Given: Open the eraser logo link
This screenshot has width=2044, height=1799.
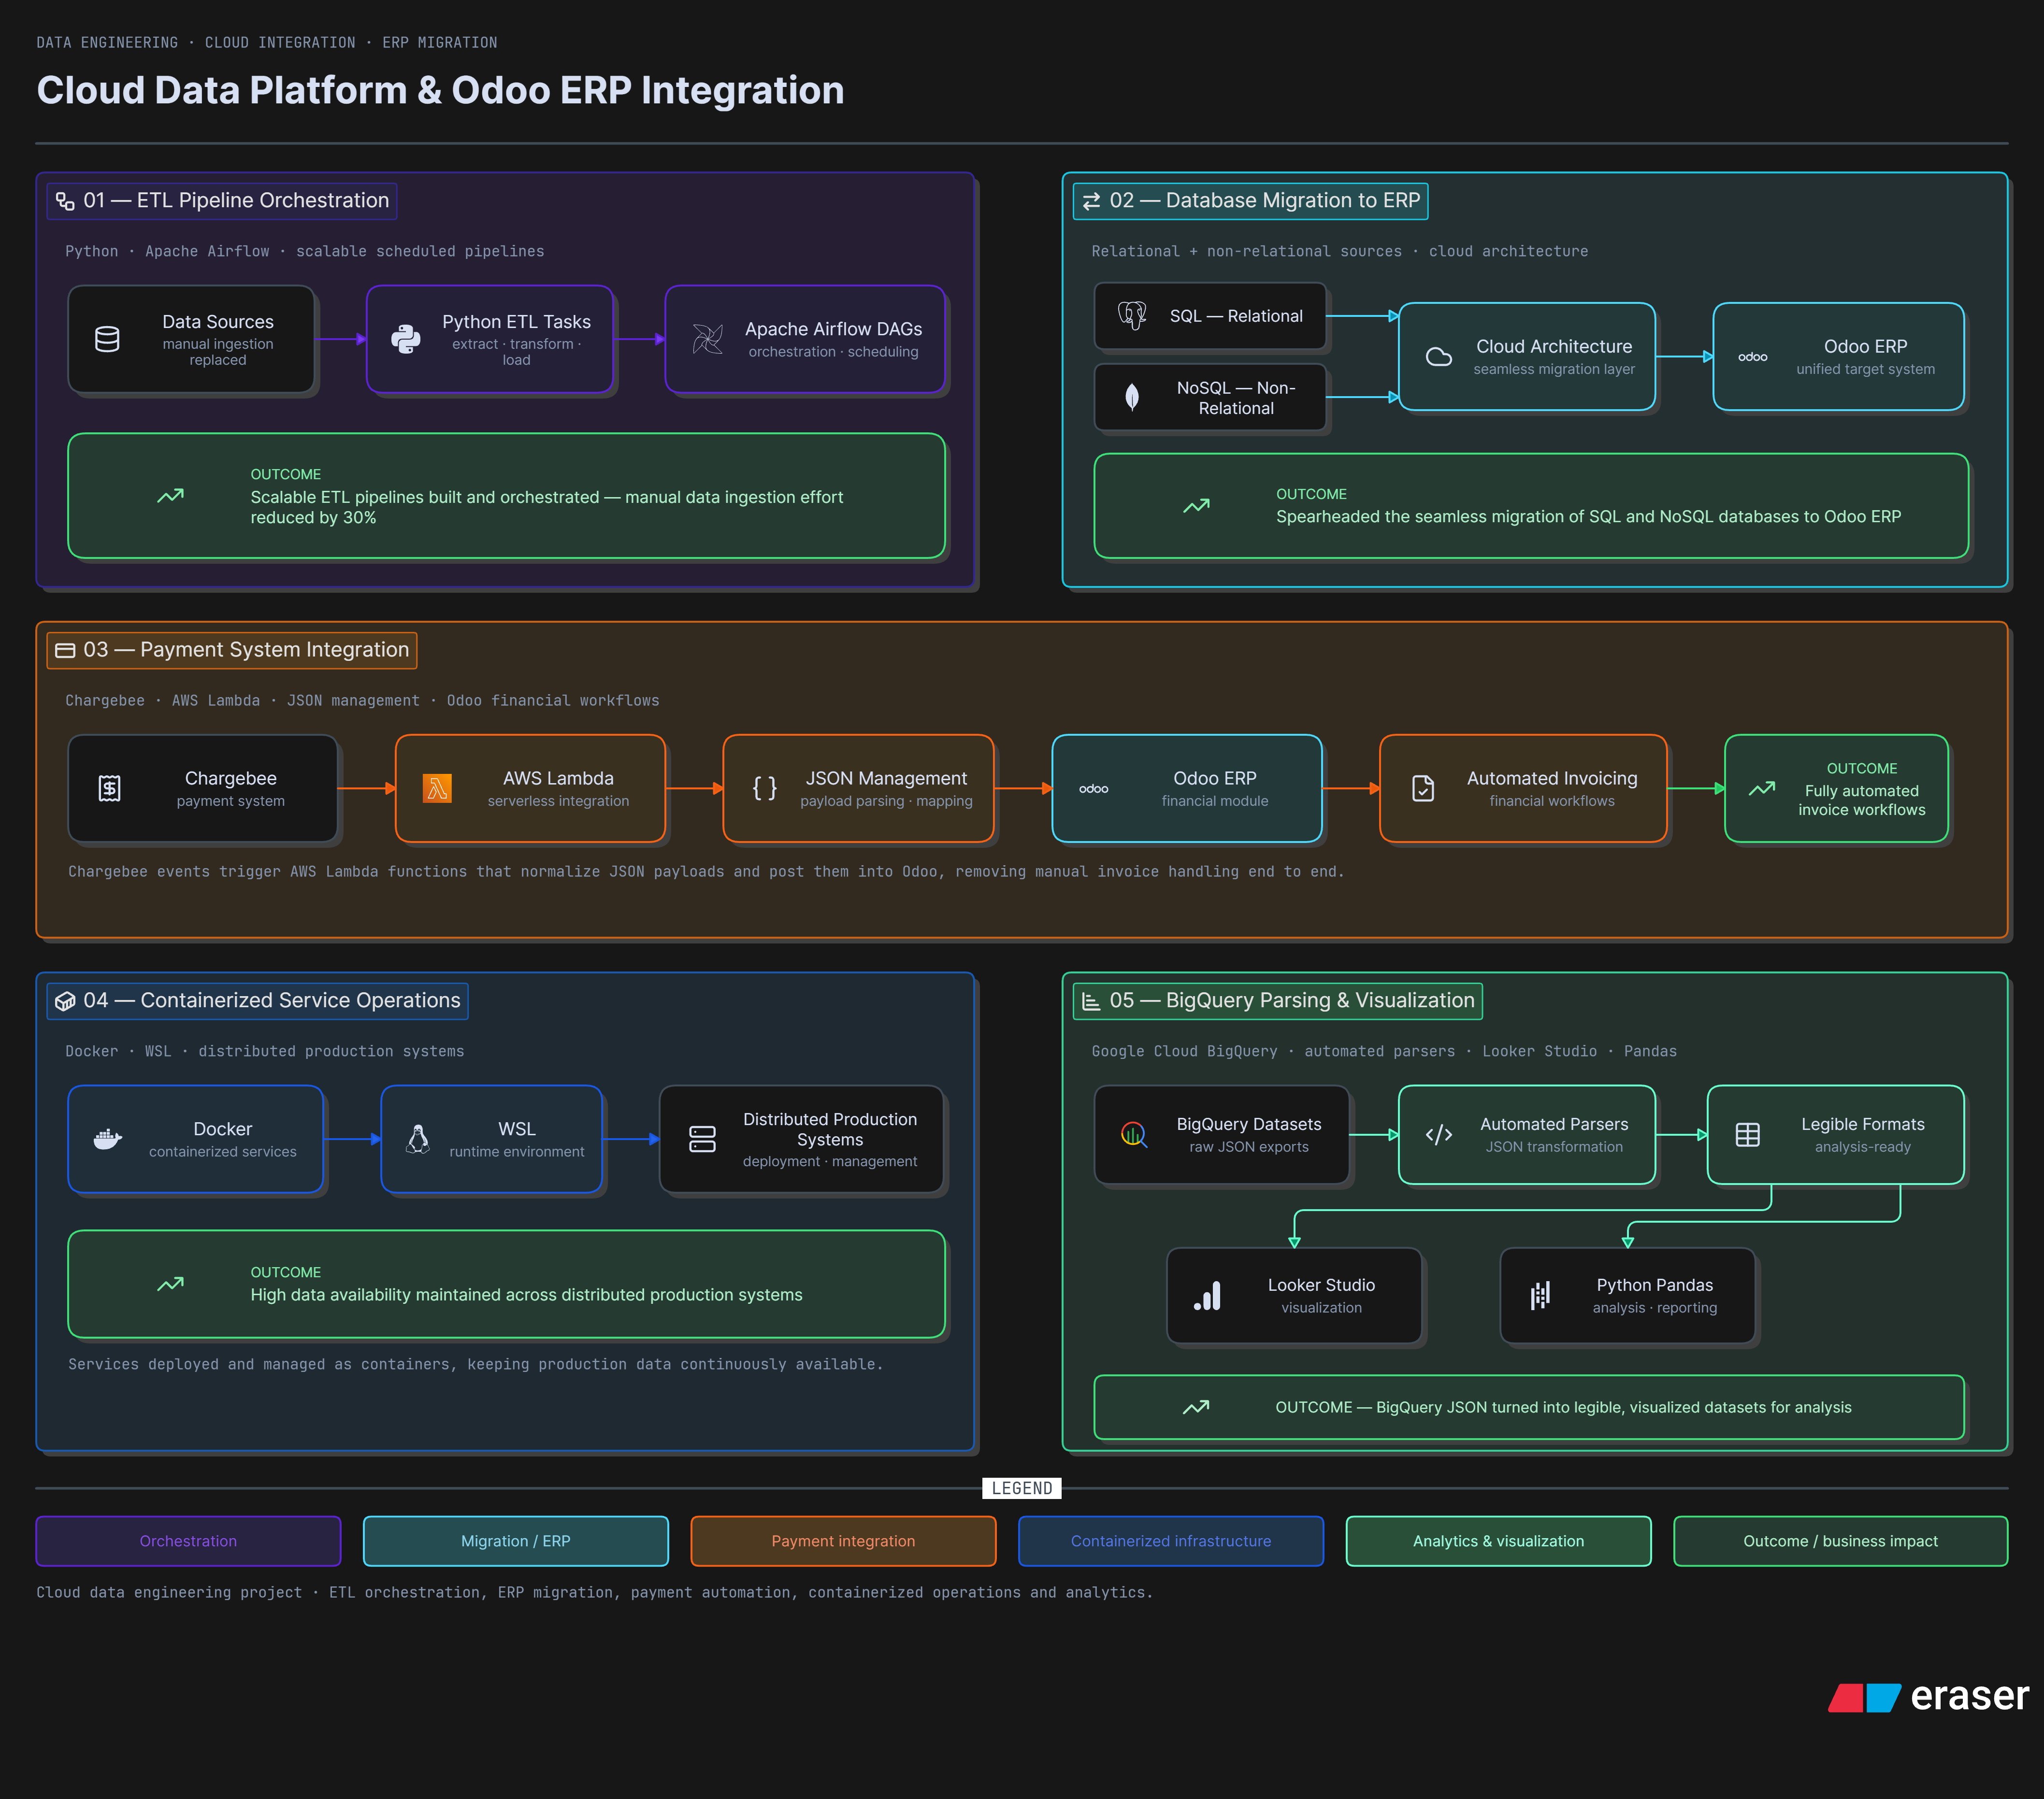Looking at the screenshot, I should 1928,1696.
